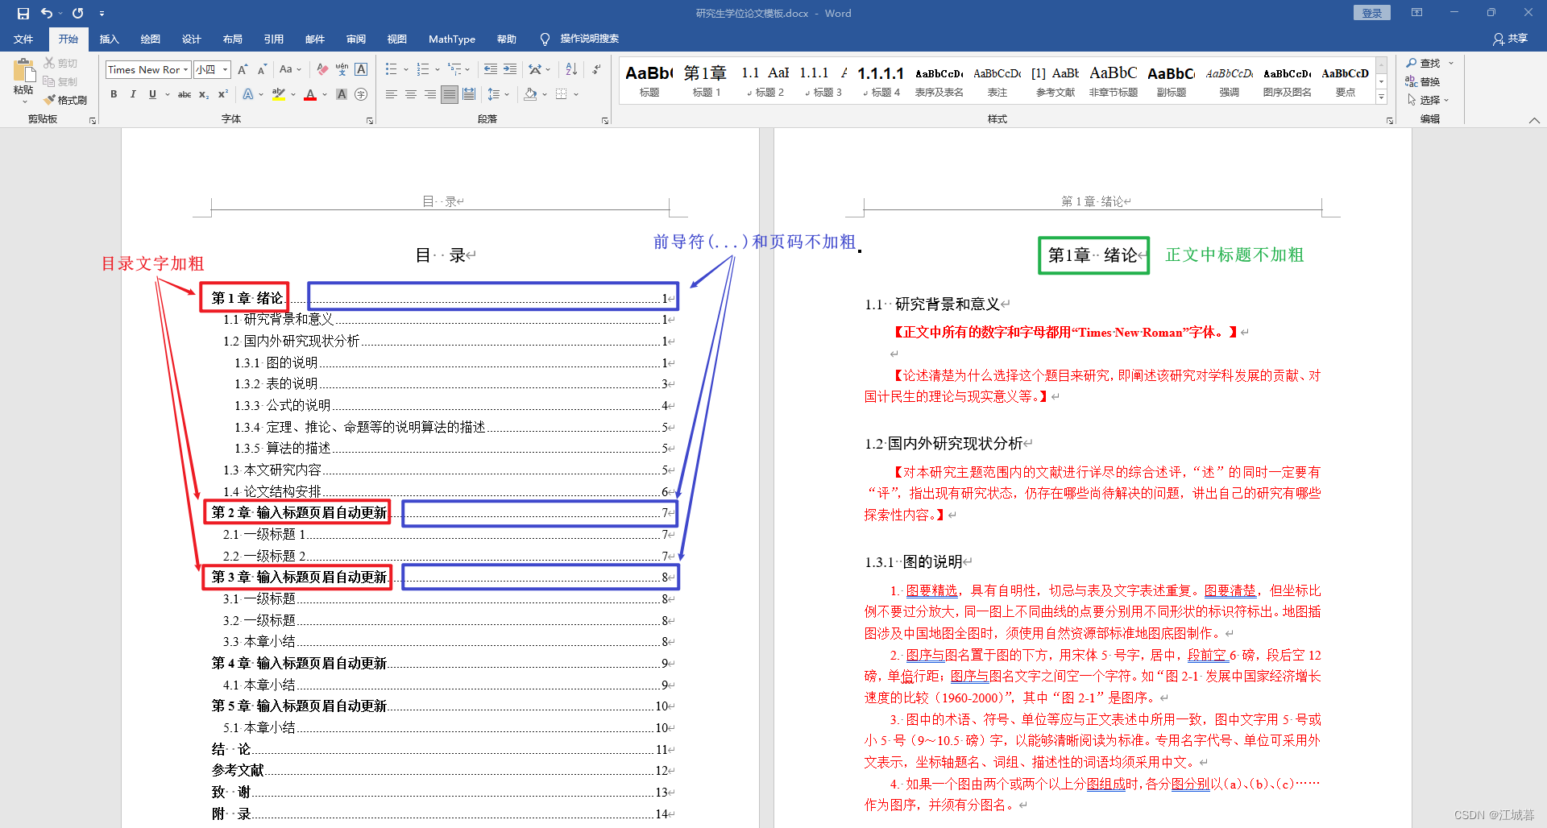Image resolution: width=1547 pixels, height=828 pixels.
Task: Expand the styles gallery more button
Action: (x=1381, y=97)
